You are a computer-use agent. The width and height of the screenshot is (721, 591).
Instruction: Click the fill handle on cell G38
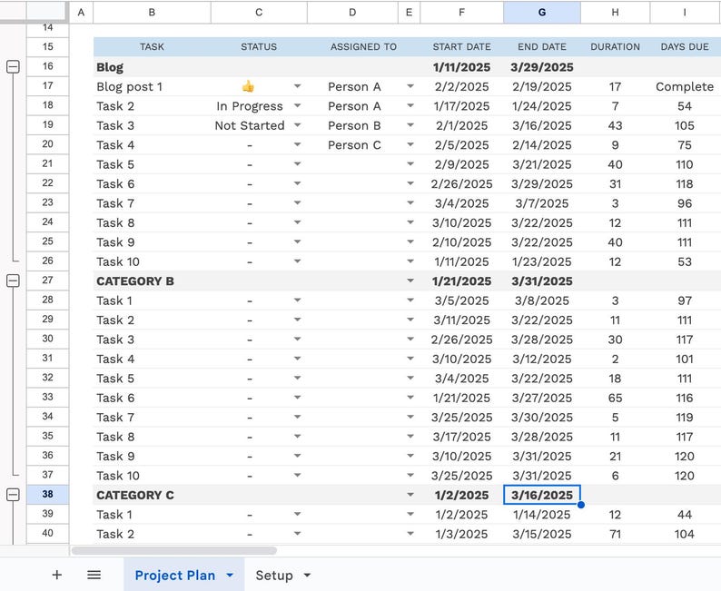(581, 505)
